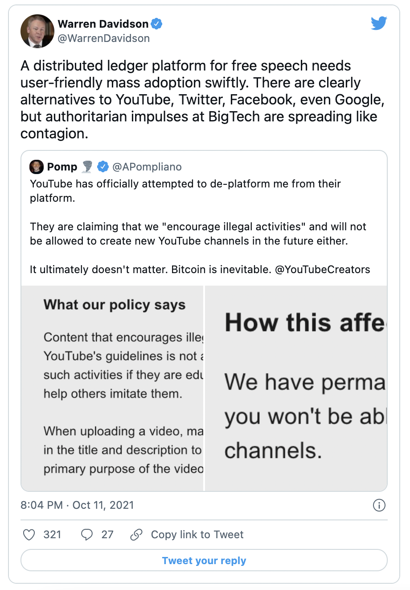This screenshot has height=590, width=410.
Task: Click the 321 likes count
Action: tap(52, 535)
